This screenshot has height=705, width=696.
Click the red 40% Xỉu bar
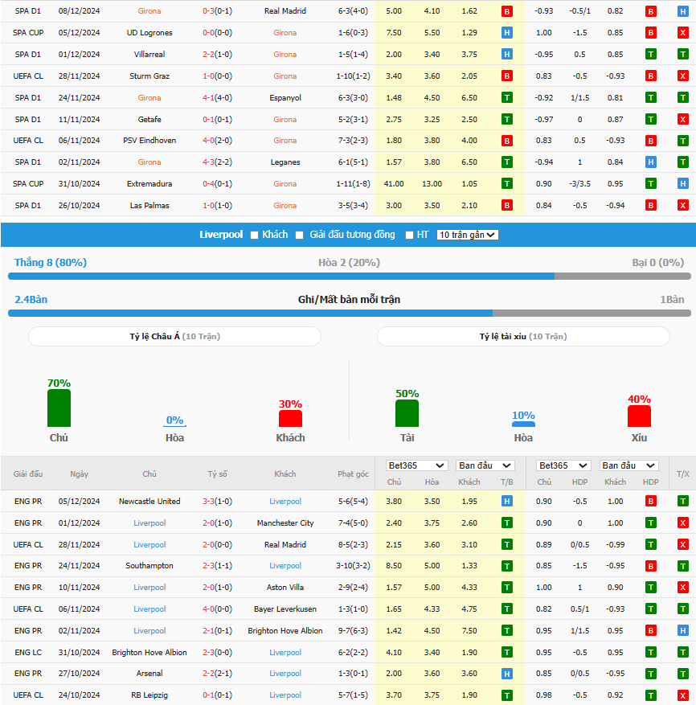pos(639,416)
